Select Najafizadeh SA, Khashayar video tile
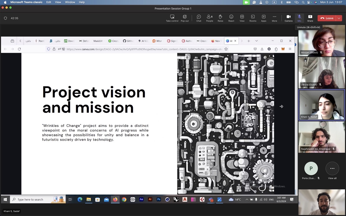This screenshot has height=216, width=346. (322, 137)
